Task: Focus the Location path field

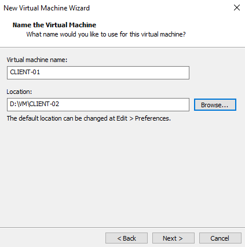Action: coord(98,104)
